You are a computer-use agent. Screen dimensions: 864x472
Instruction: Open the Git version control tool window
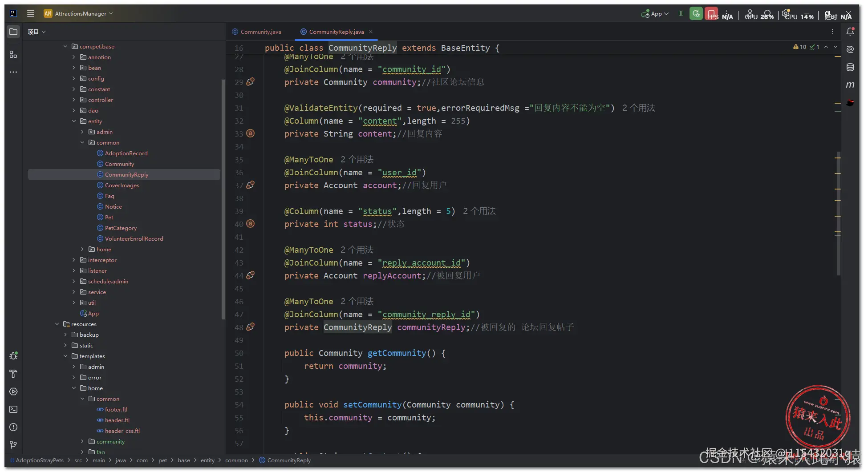click(x=13, y=445)
